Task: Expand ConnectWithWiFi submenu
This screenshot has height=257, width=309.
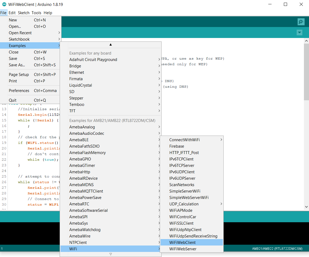Action: [x=192, y=140]
